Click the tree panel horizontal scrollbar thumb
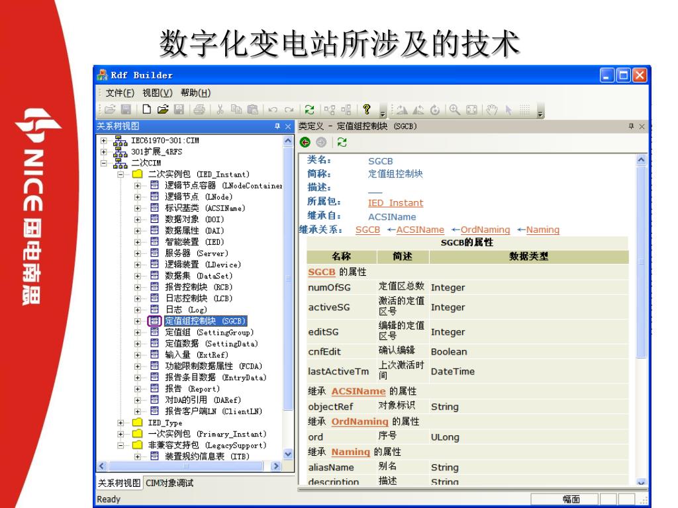This screenshot has height=508, width=678. (x=186, y=466)
